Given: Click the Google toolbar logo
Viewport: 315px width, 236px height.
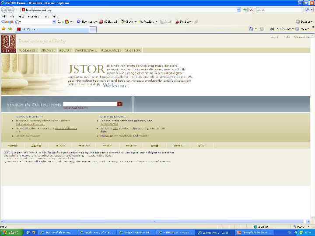Looking at the screenshot, I should [x=7, y=22].
